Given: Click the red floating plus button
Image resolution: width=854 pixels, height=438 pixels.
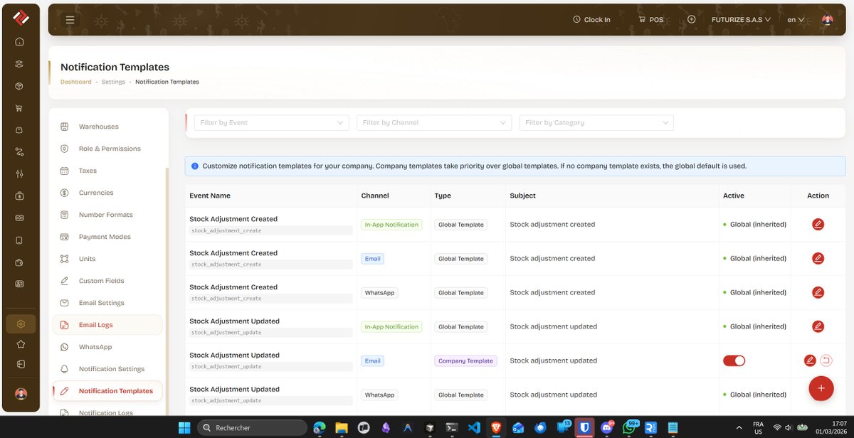Looking at the screenshot, I should pyautogui.click(x=821, y=388).
